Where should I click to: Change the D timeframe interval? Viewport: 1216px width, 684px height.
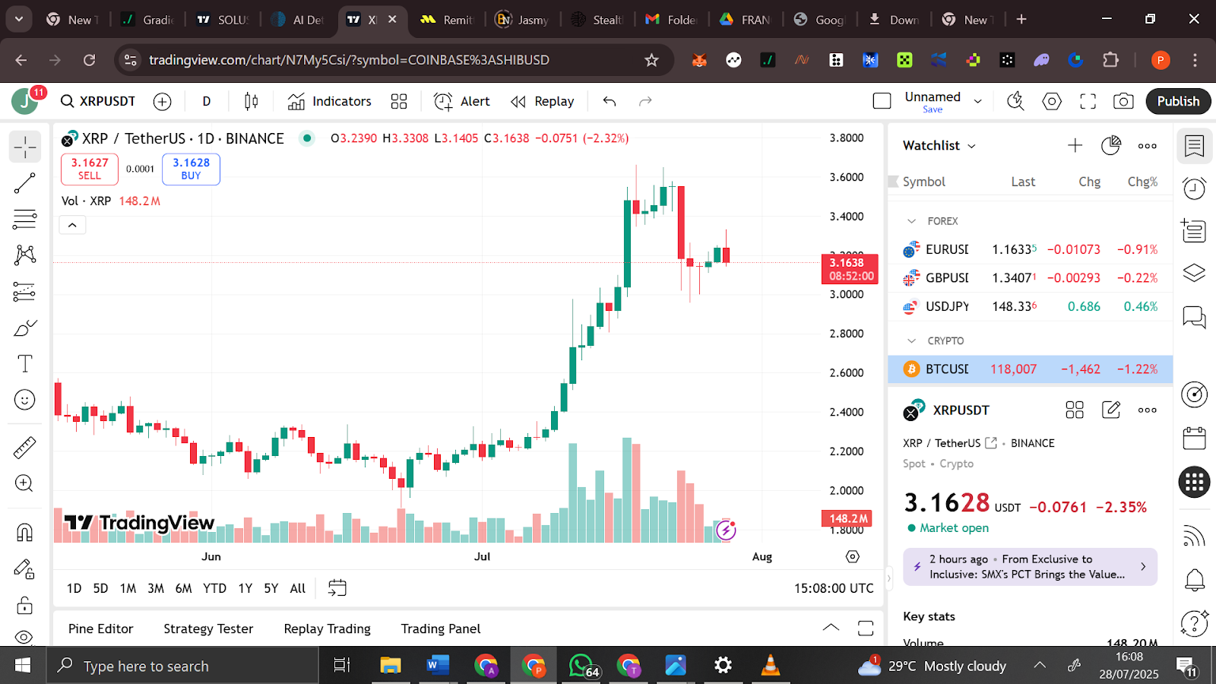click(x=207, y=101)
